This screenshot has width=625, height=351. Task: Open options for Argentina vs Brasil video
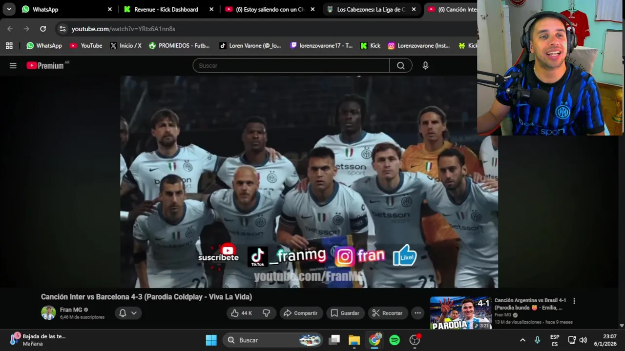click(x=574, y=301)
